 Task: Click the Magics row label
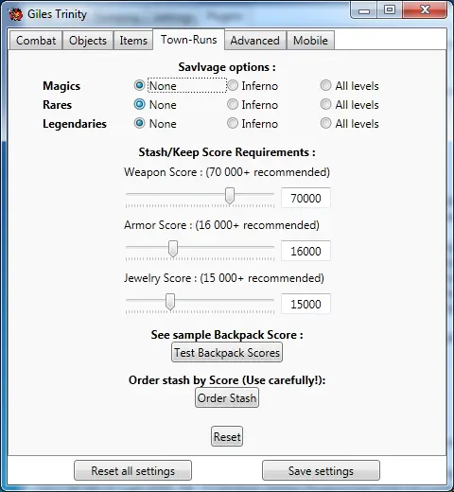tap(61, 86)
